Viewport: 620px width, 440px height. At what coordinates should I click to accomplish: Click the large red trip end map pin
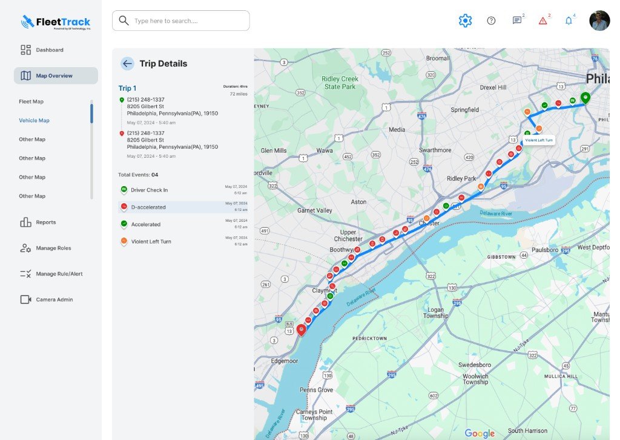point(302,330)
